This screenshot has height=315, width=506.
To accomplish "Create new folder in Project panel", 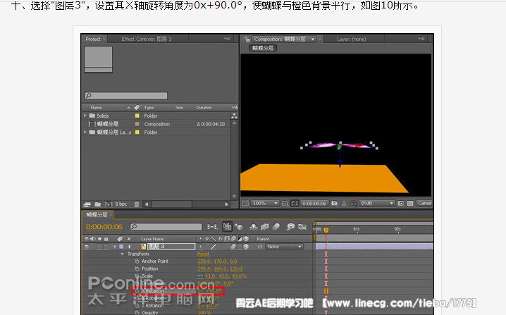I will pyautogui.click(x=98, y=204).
